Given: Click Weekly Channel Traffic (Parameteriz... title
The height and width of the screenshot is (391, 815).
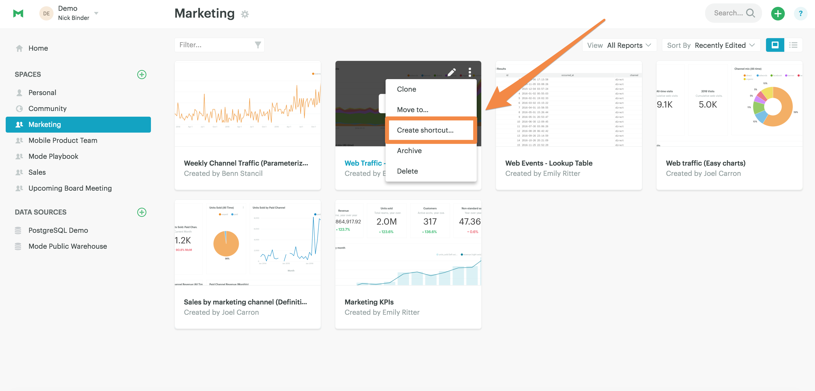Looking at the screenshot, I should 246,163.
